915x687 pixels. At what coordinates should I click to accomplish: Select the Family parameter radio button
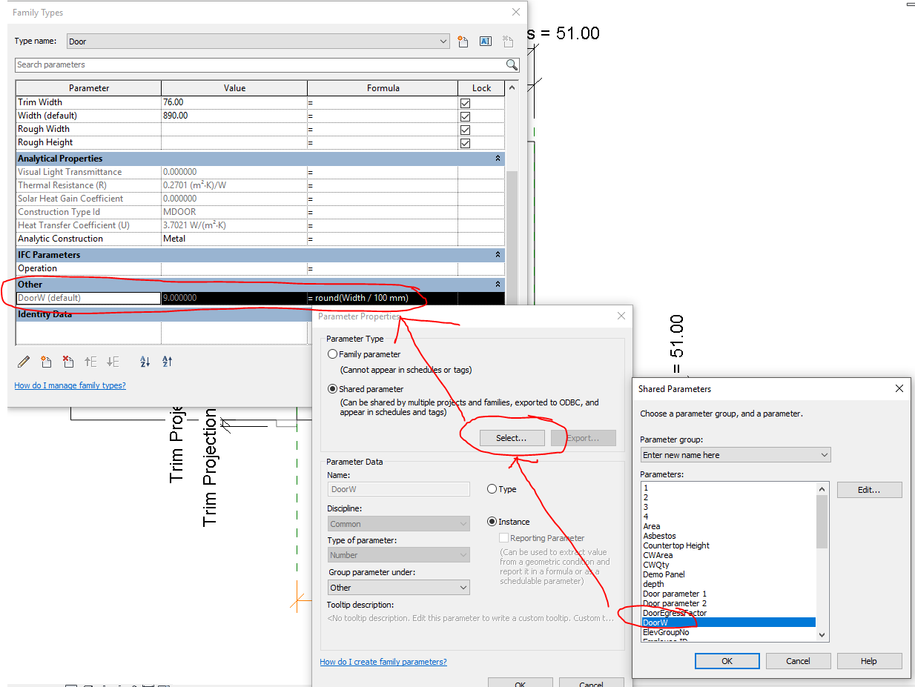(332, 354)
